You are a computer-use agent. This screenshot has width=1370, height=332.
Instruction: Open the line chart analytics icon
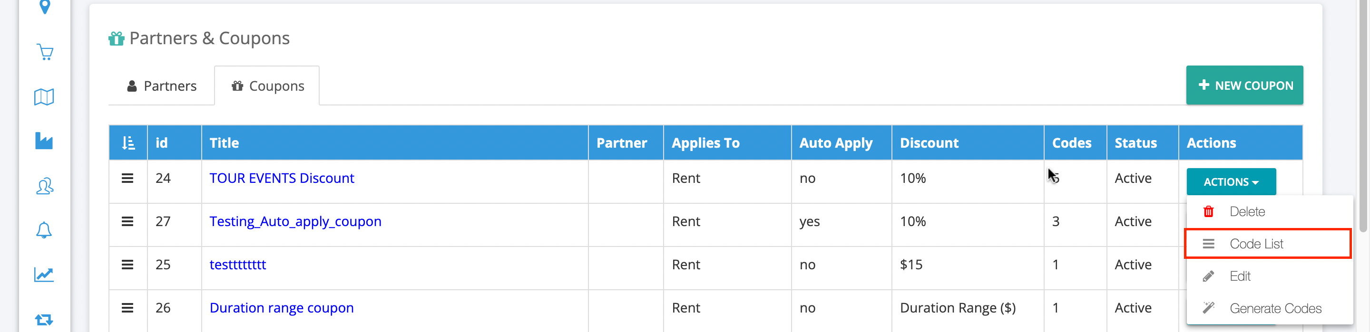(44, 274)
